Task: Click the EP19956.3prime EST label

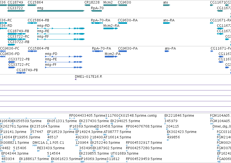Action: tap(27, 137)
